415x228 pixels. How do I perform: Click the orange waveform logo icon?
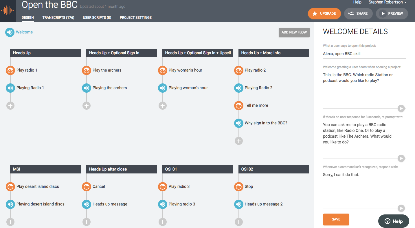8,11
